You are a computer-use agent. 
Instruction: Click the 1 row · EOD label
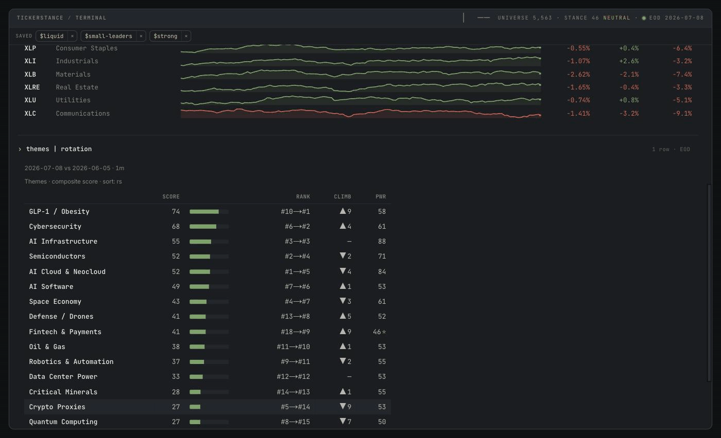pos(671,150)
